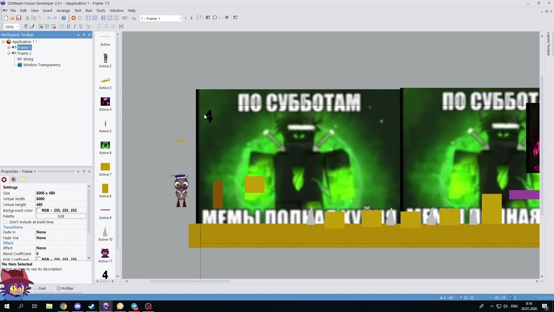
Task: Click Italic text formatting icon
Action: click(x=74, y=26)
